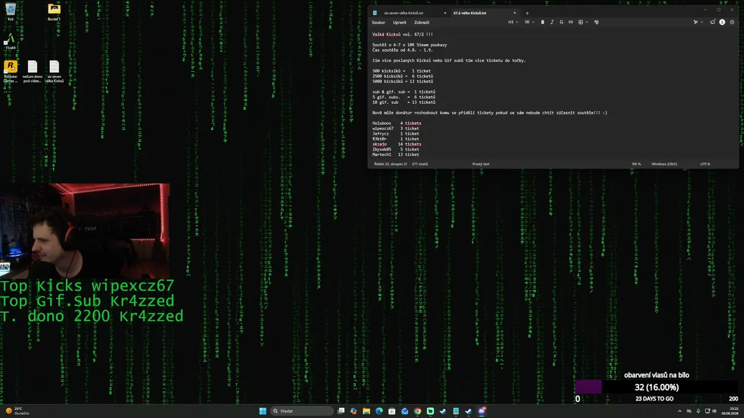Image resolution: width=744 pixels, height=418 pixels.
Task: Select the 'six seven válka Kicksů' desktop file
Action: pyautogui.click(x=55, y=72)
